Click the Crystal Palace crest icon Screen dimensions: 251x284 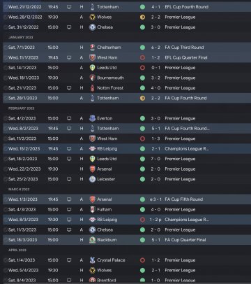[93, 260]
